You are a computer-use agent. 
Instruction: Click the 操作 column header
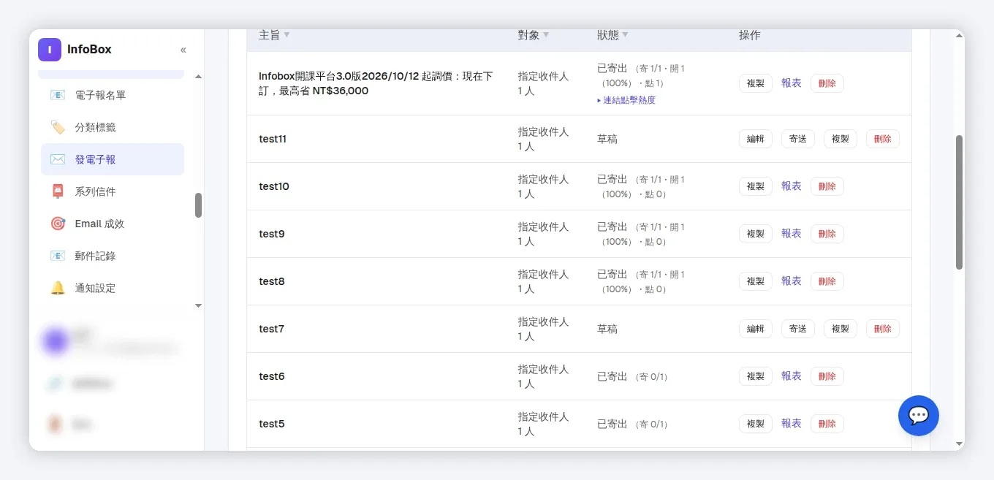[750, 35]
